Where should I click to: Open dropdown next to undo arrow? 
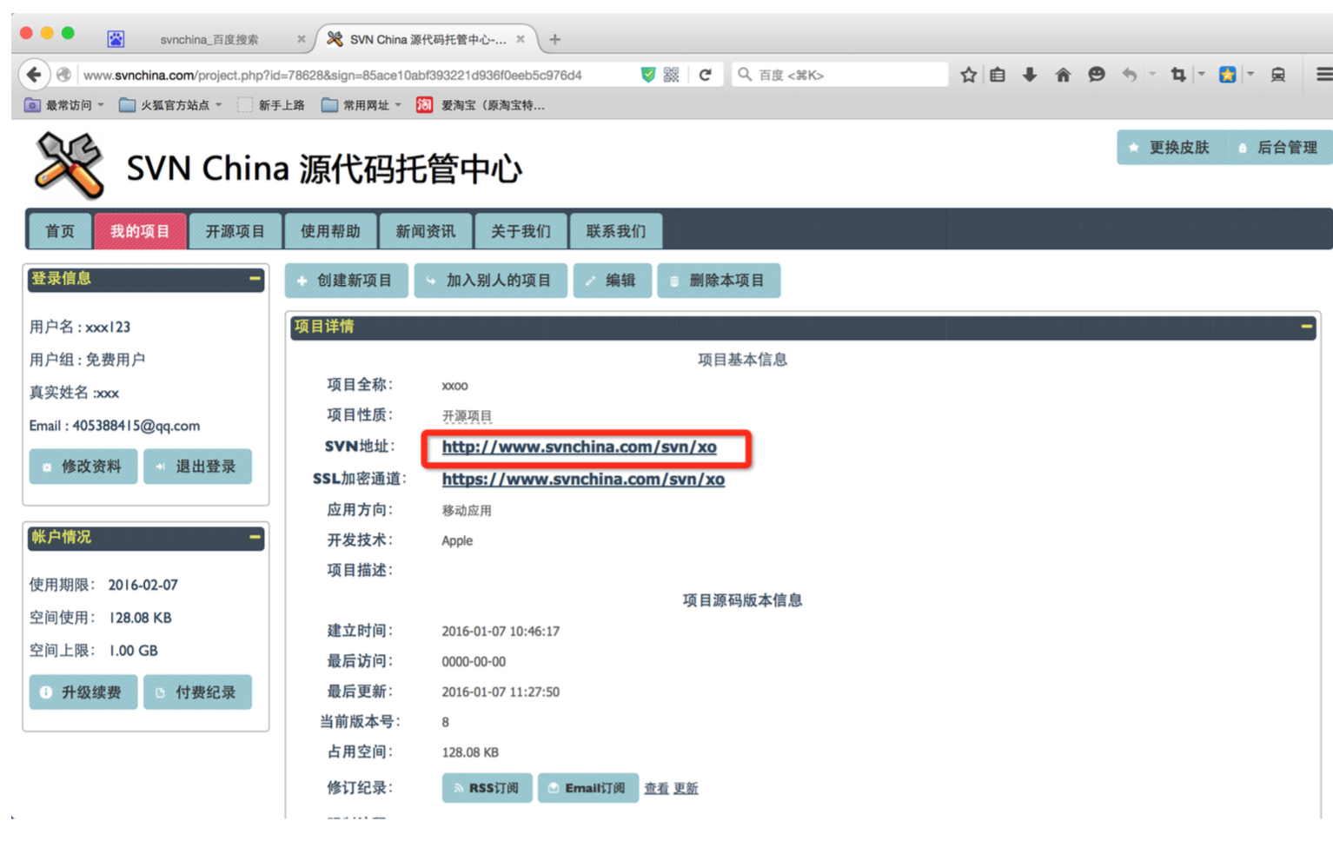(1152, 75)
